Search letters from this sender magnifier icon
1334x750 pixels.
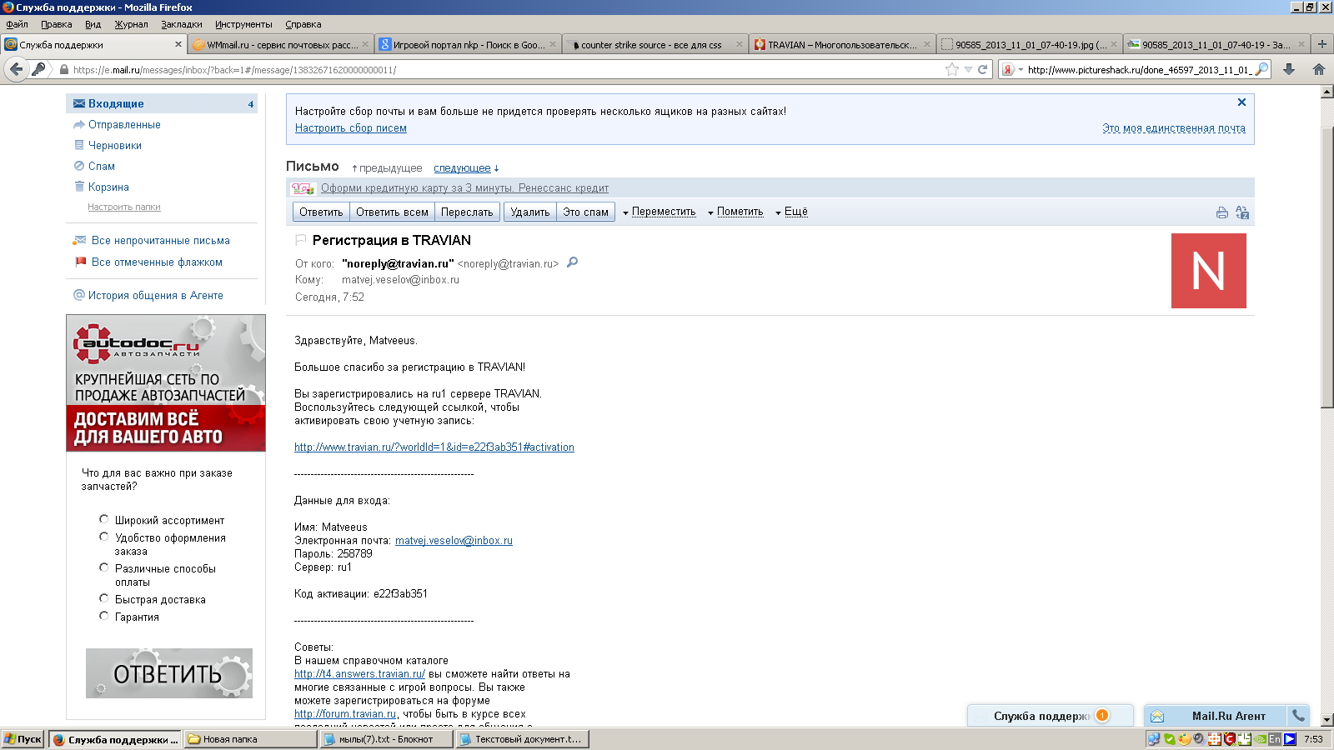click(x=572, y=262)
